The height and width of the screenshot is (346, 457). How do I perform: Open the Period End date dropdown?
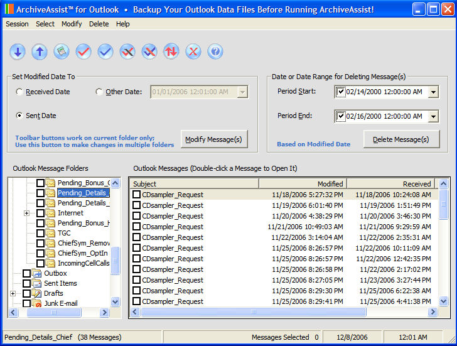433,117
